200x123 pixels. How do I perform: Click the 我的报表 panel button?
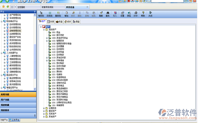coord(18,110)
